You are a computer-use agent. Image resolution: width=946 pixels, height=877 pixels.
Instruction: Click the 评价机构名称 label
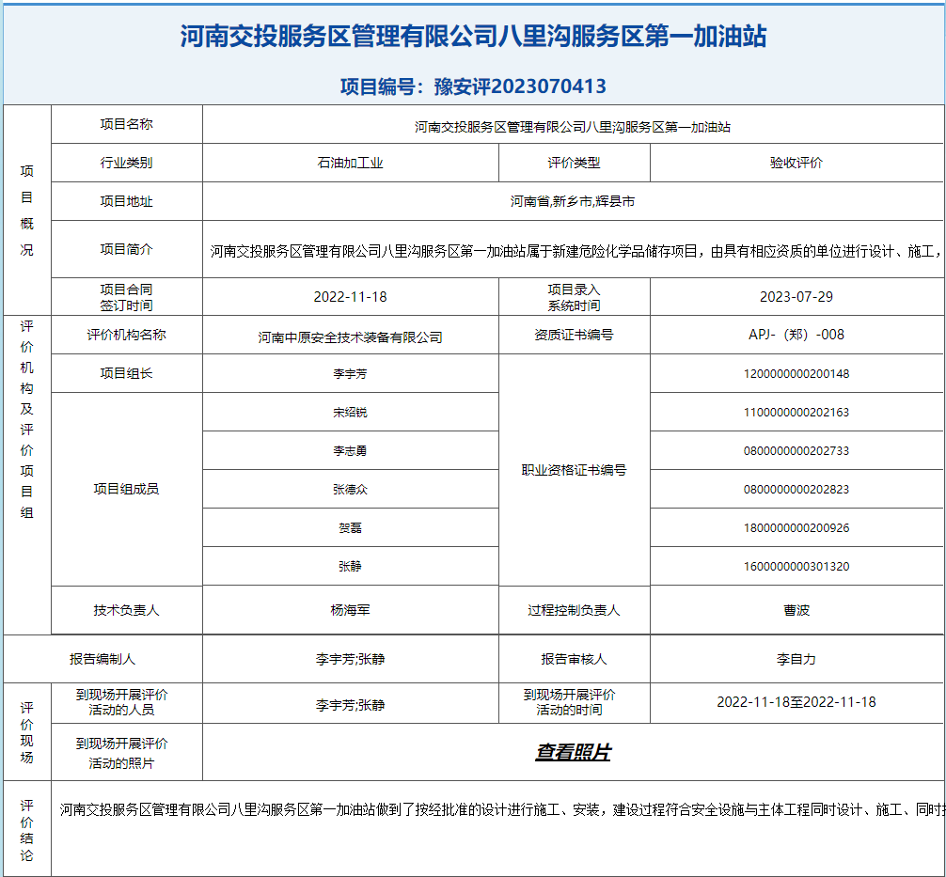(127, 336)
